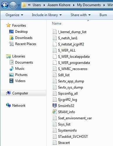Click the Documents library icon
The width and height of the screenshot is (113, 146).
11,62
